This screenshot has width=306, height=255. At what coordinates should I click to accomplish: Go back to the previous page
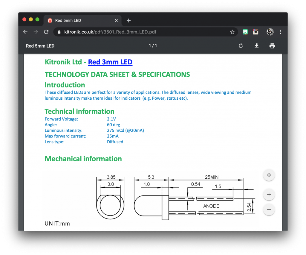coord(25,32)
